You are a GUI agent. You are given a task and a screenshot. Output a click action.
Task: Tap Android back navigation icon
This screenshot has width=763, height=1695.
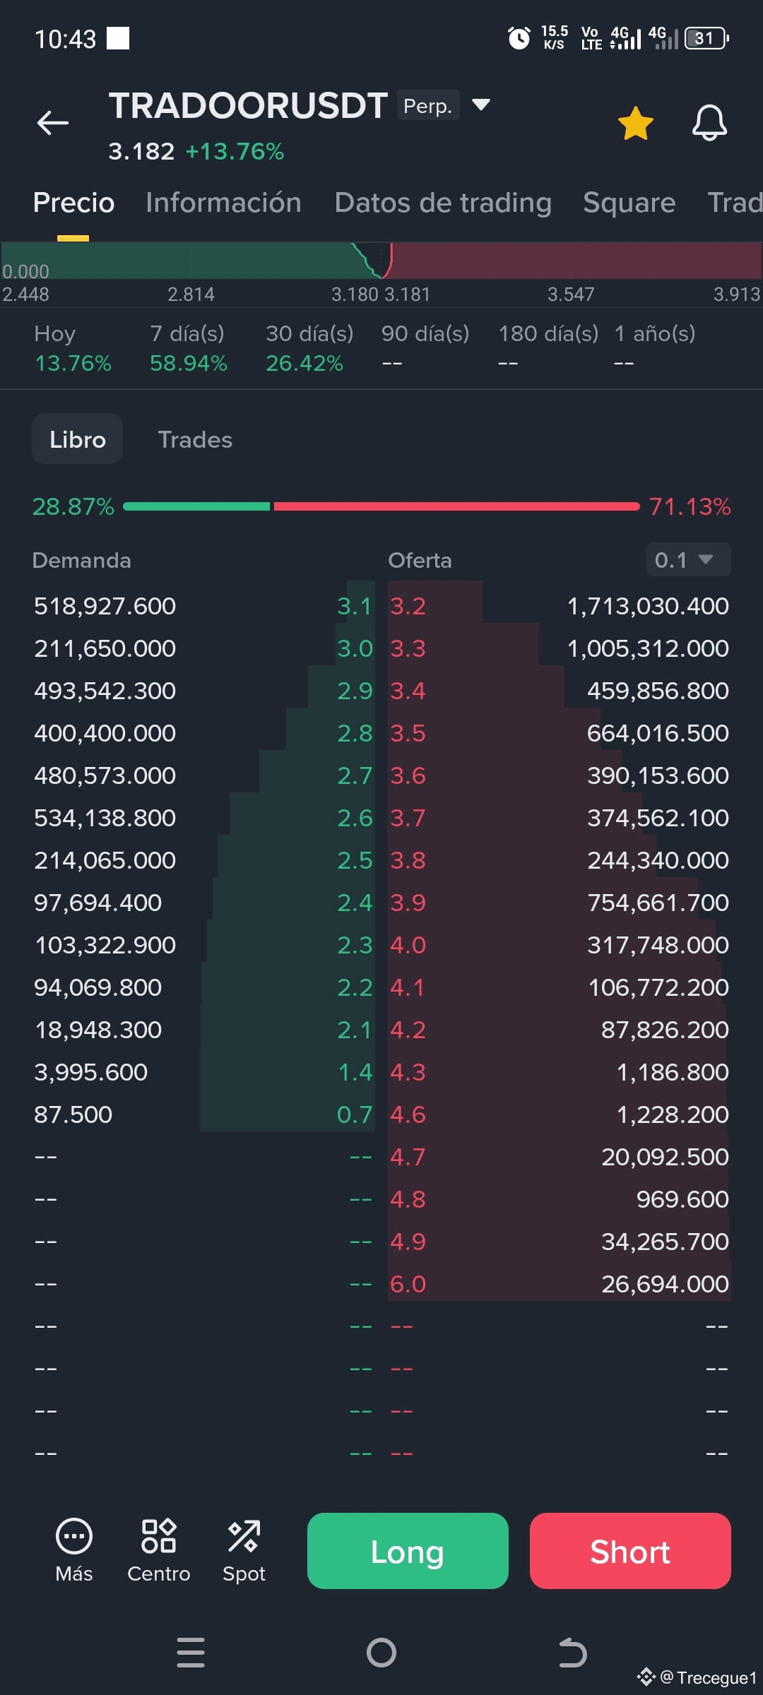572,1653
